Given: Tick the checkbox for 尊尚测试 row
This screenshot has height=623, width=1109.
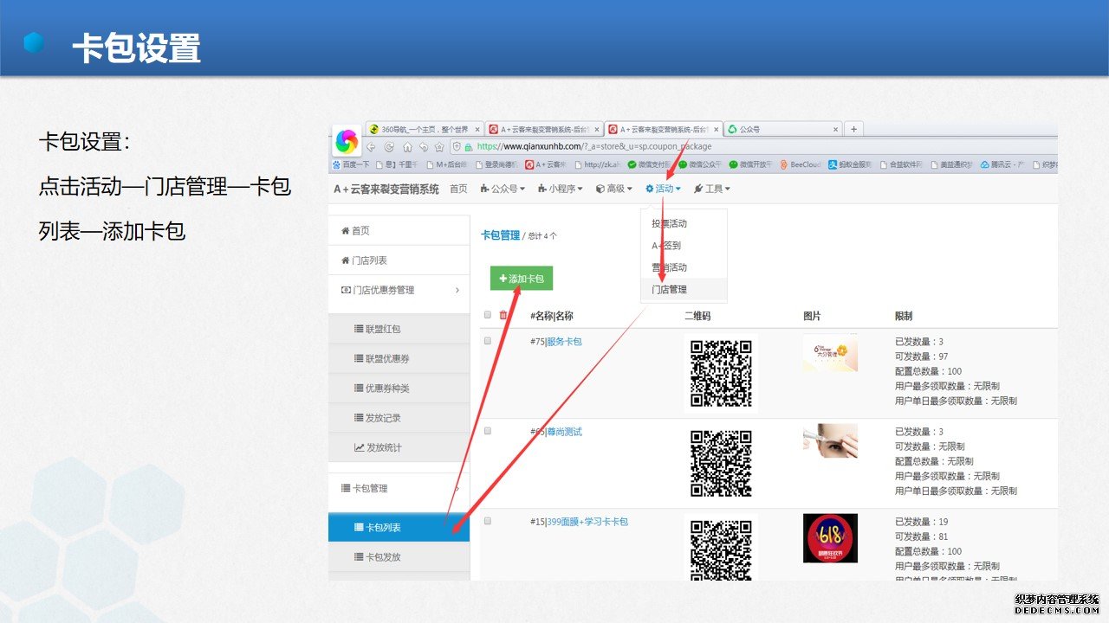Looking at the screenshot, I should click(488, 431).
